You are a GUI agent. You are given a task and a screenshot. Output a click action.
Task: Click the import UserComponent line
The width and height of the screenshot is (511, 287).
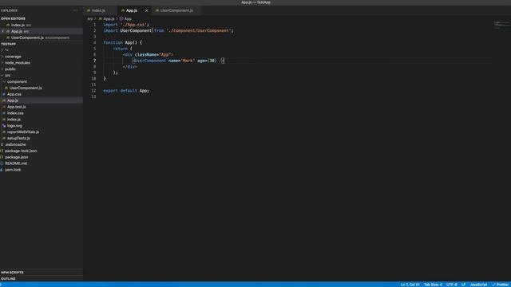[x=168, y=30]
